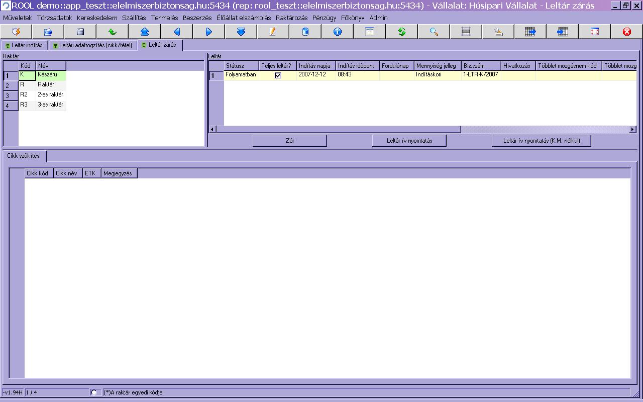Click the Leltár ív nyomtatás button

tap(409, 141)
